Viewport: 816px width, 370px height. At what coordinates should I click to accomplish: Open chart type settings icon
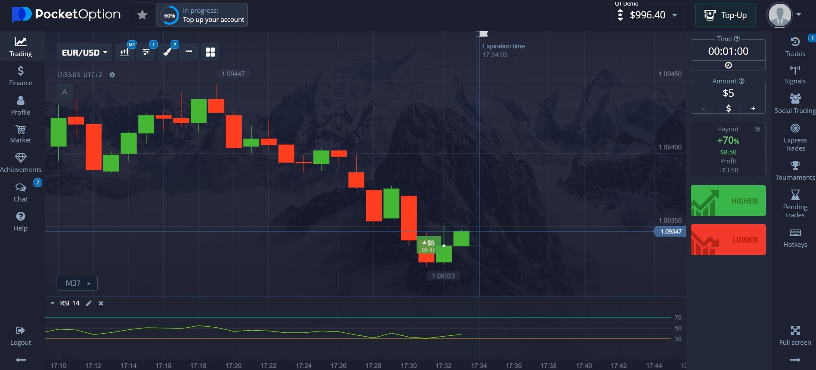pyautogui.click(x=124, y=52)
